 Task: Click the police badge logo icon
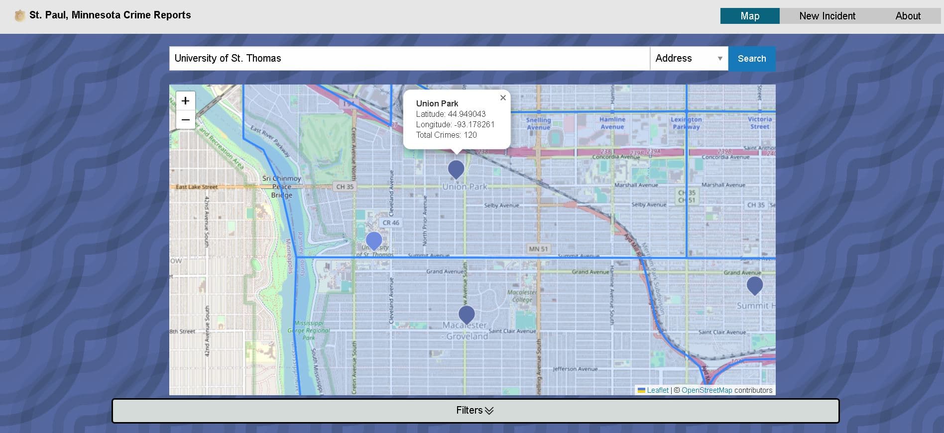click(x=19, y=16)
